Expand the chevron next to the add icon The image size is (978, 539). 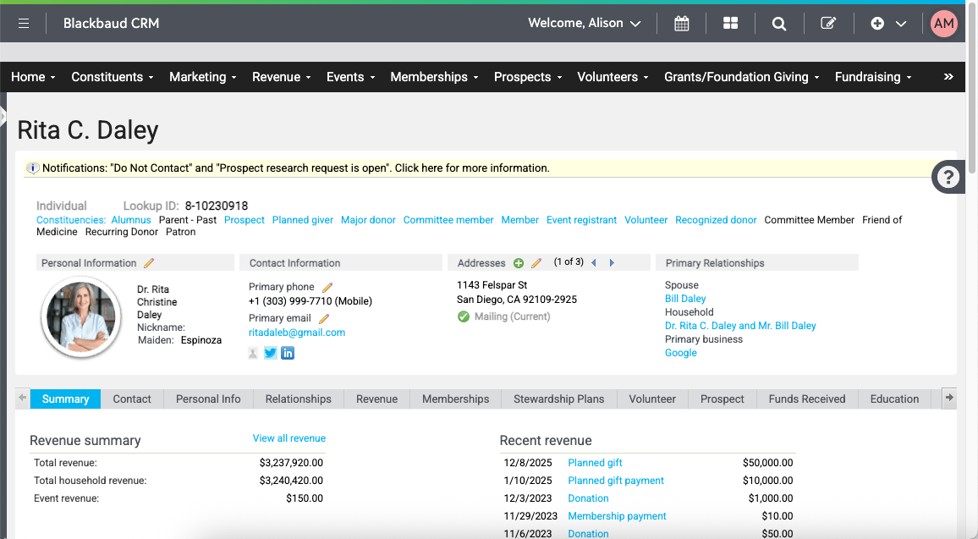pos(902,23)
